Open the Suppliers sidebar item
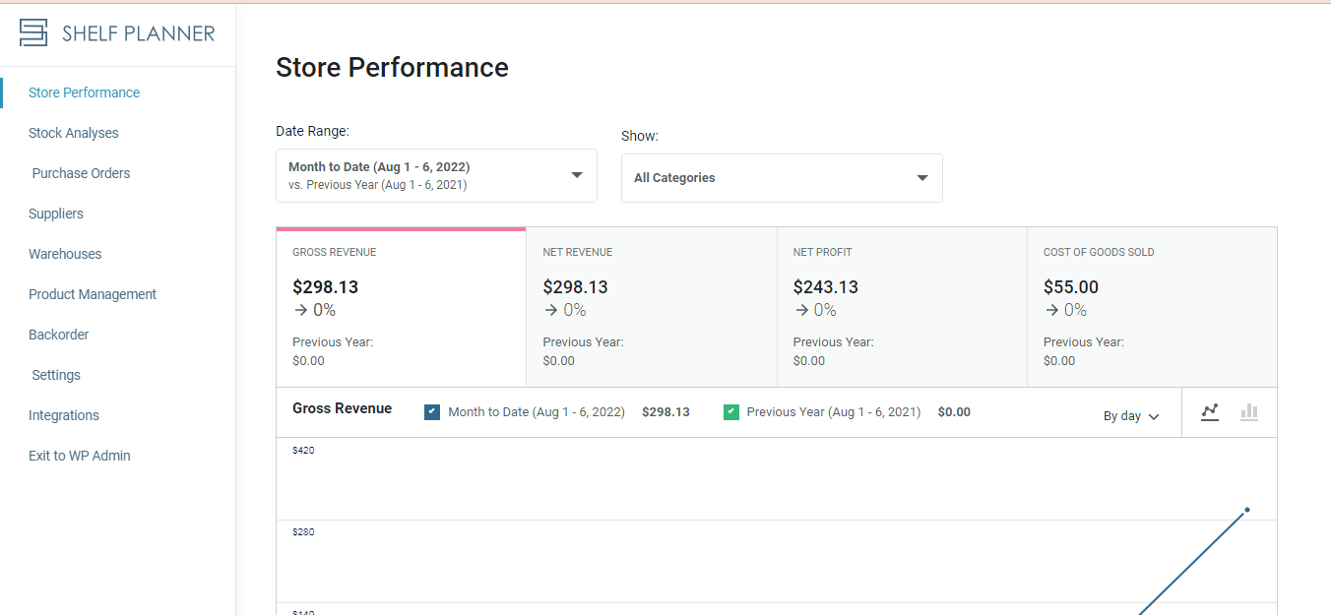The width and height of the screenshot is (1331, 616). click(56, 214)
